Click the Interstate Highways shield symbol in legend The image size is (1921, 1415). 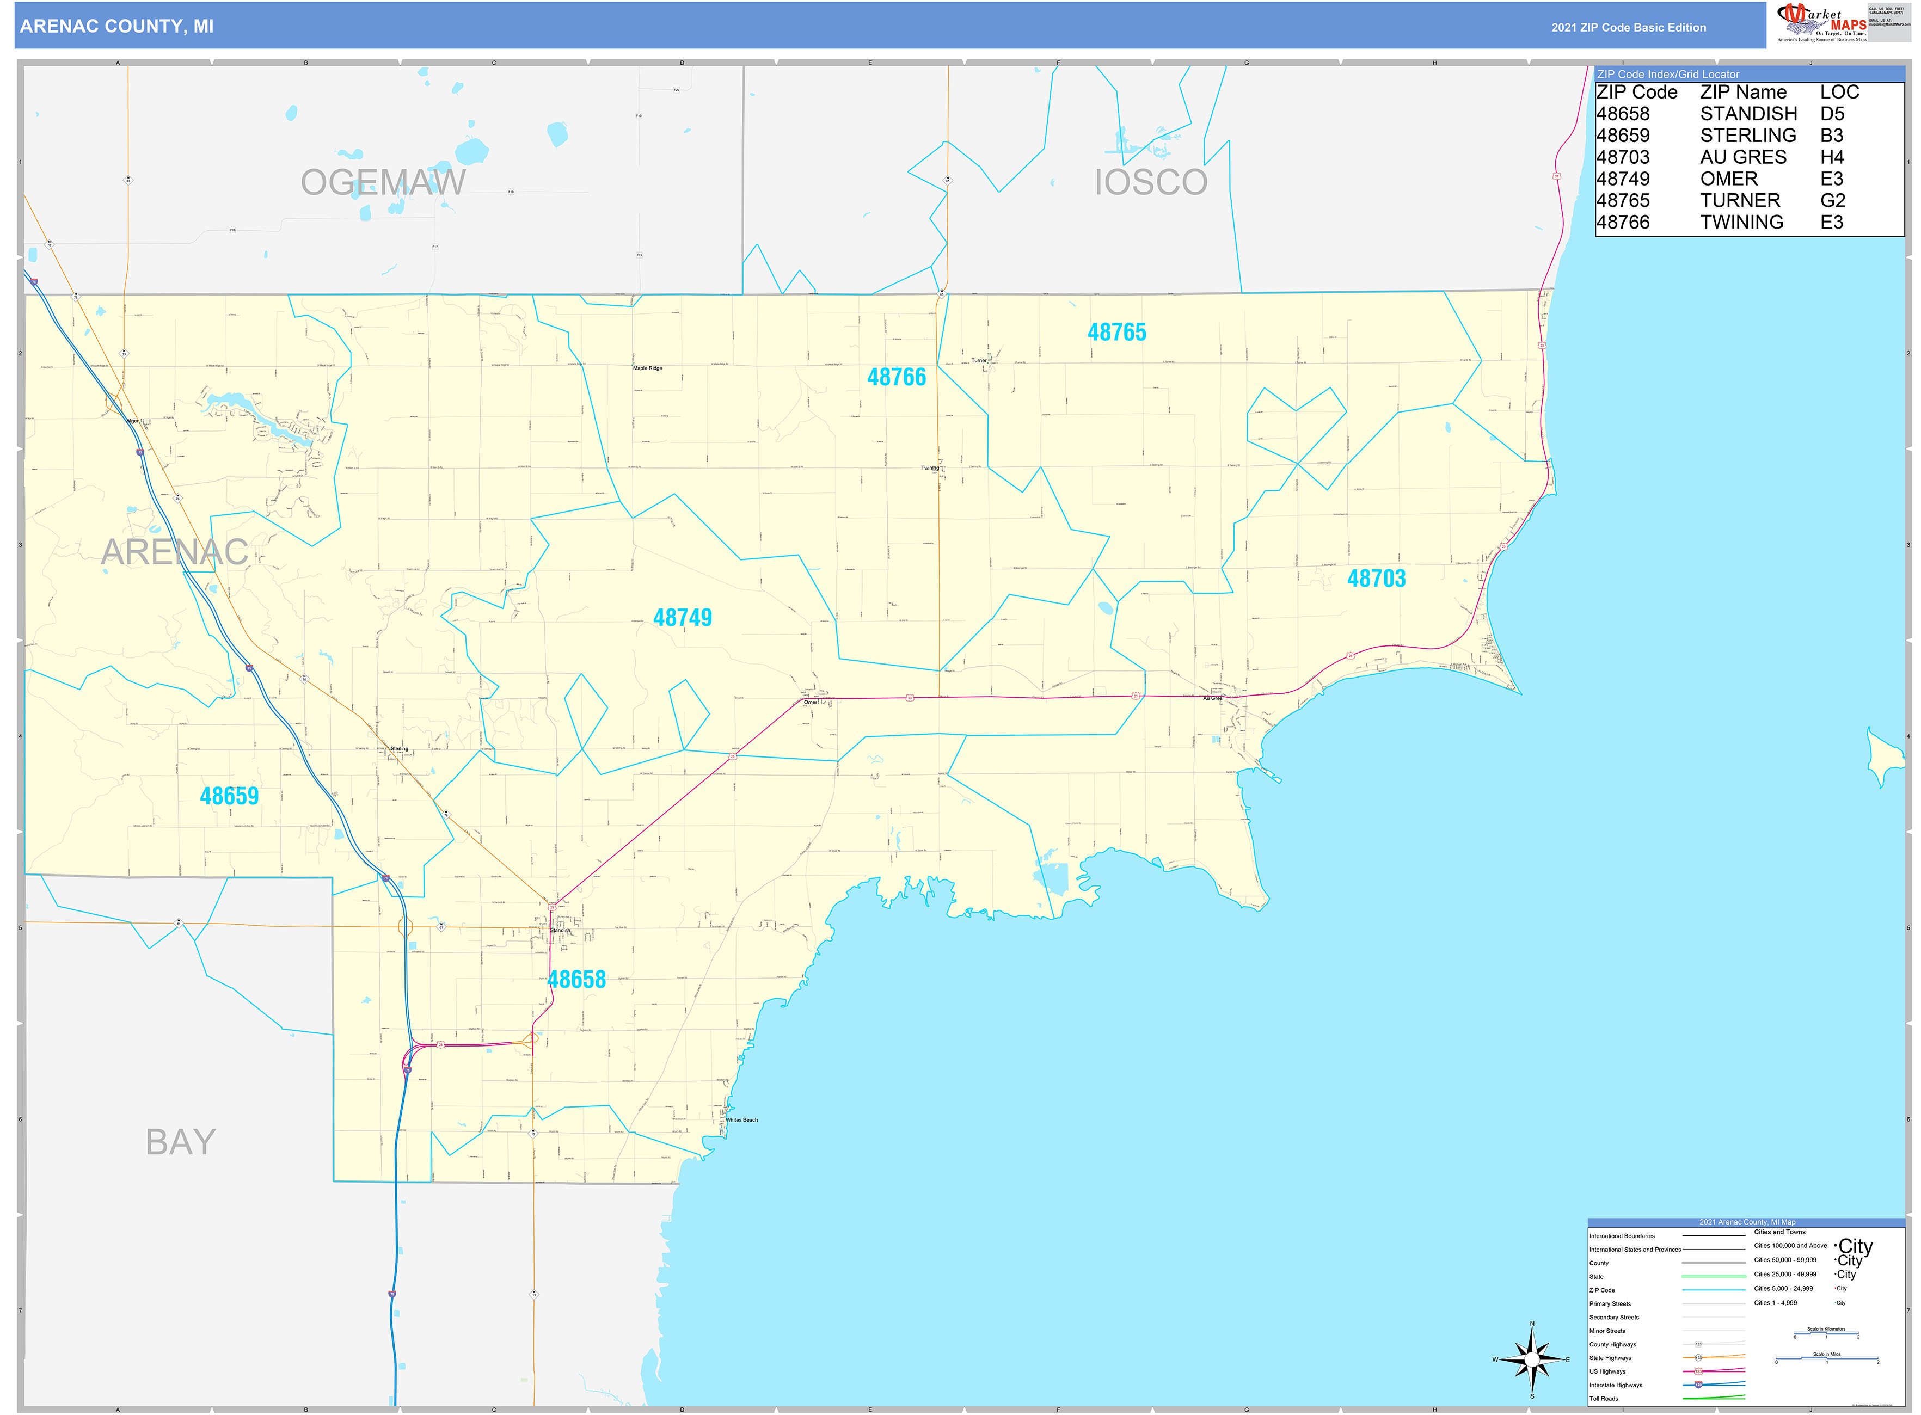pyautogui.click(x=1699, y=1385)
